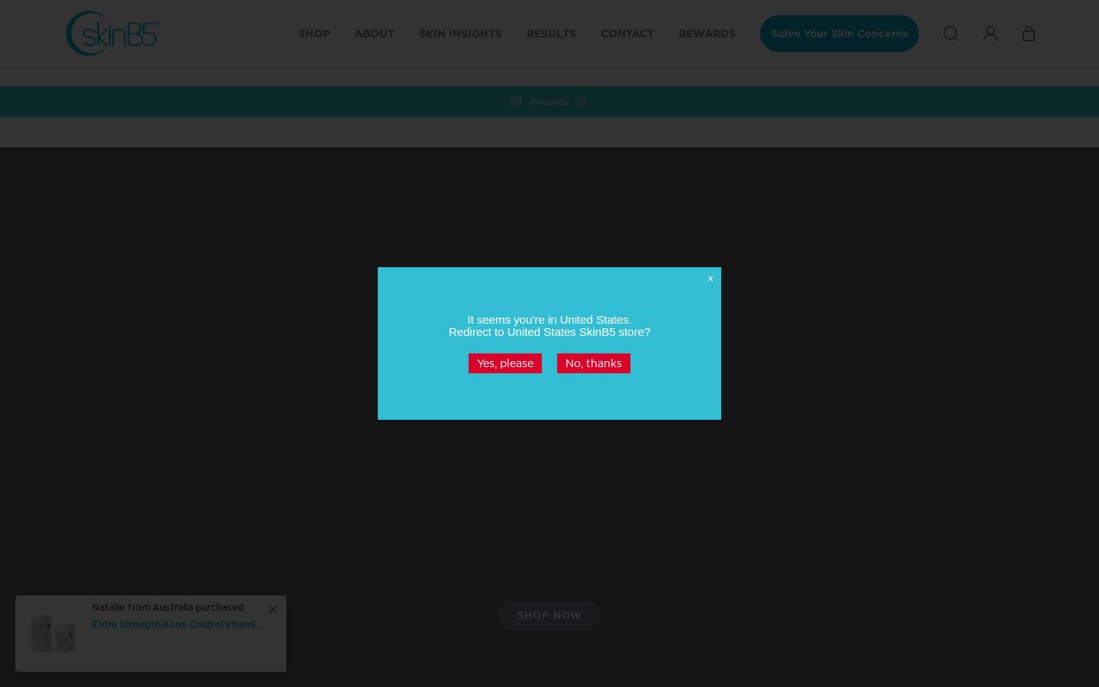Click the SHOP NOW button
Viewport: 1099px width, 687px height.
pos(549,615)
